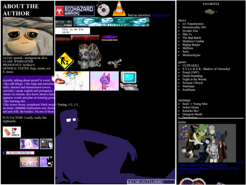
Task: Click the purple-haired girl stamp
Action: point(29,144)
